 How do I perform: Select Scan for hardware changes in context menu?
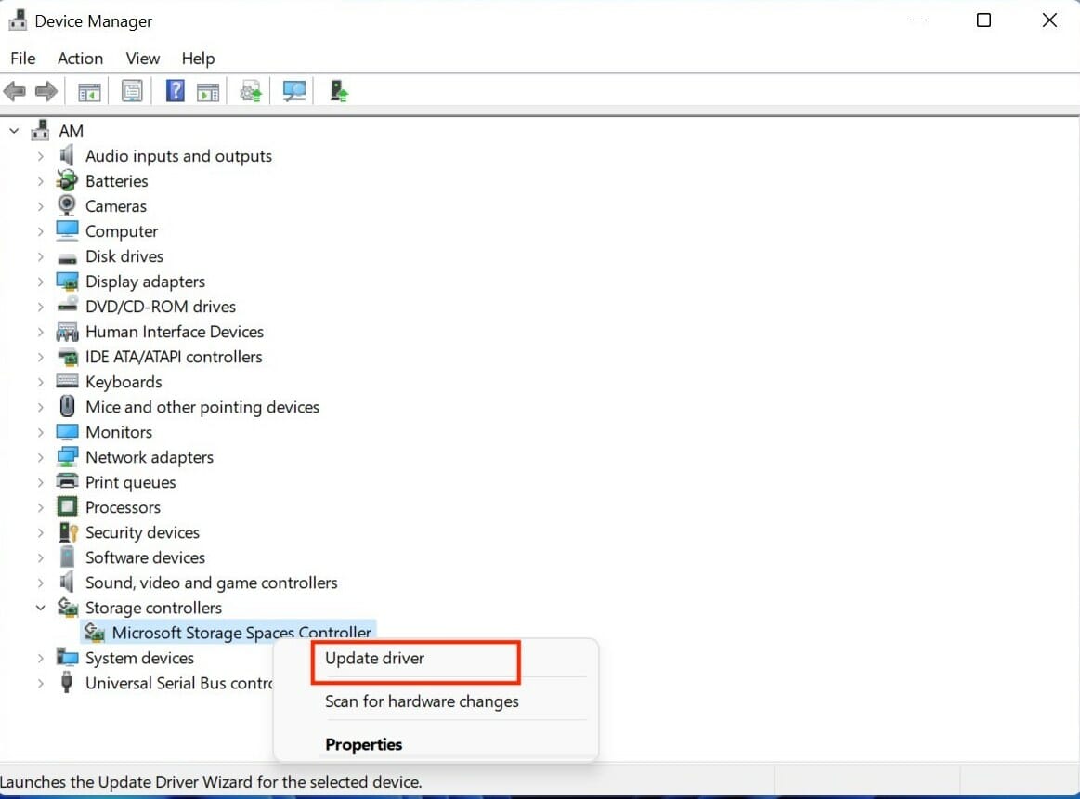[421, 701]
